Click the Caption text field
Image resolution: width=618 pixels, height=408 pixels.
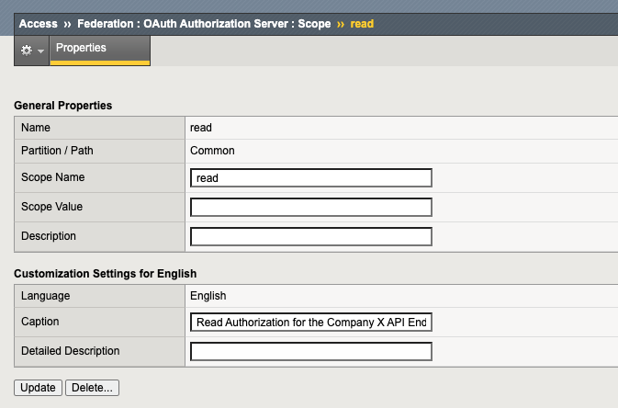coord(310,323)
